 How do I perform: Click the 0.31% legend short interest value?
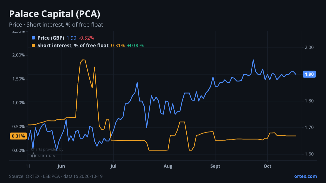[x=118, y=46]
